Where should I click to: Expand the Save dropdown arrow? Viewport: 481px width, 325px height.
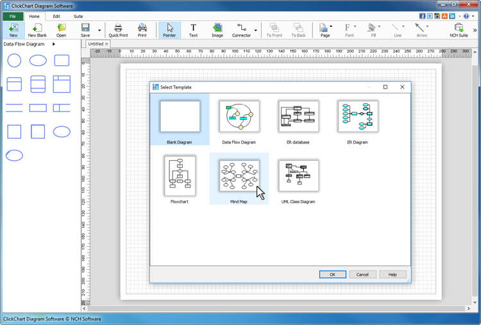click(99, 30)
